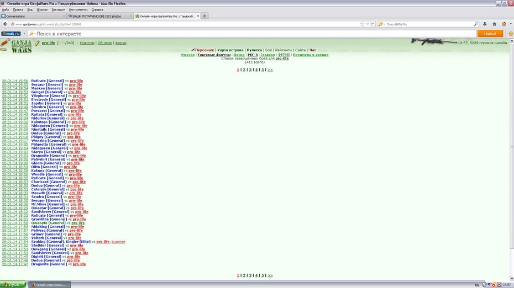Image resolution: width=514 pixels, height=288 pixels.
Task: Open the Закладки menu
Action: click(58, 10)
